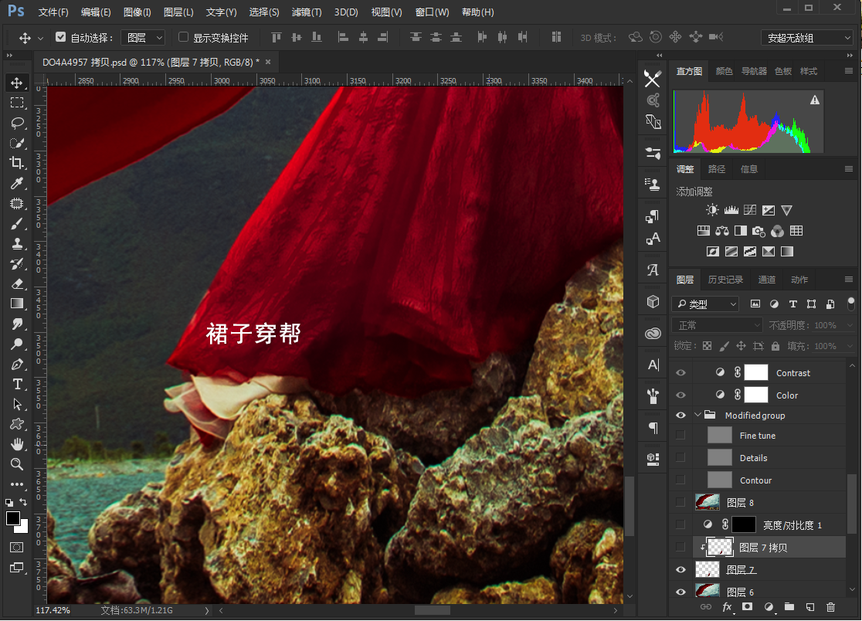Show the Details layer

680,457
